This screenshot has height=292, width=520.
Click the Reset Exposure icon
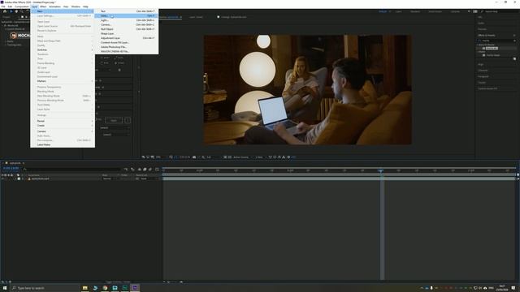pos(288,157)
